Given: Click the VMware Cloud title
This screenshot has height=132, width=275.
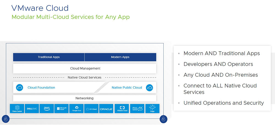Looking at the screenshot, I should tap(40, 8).
